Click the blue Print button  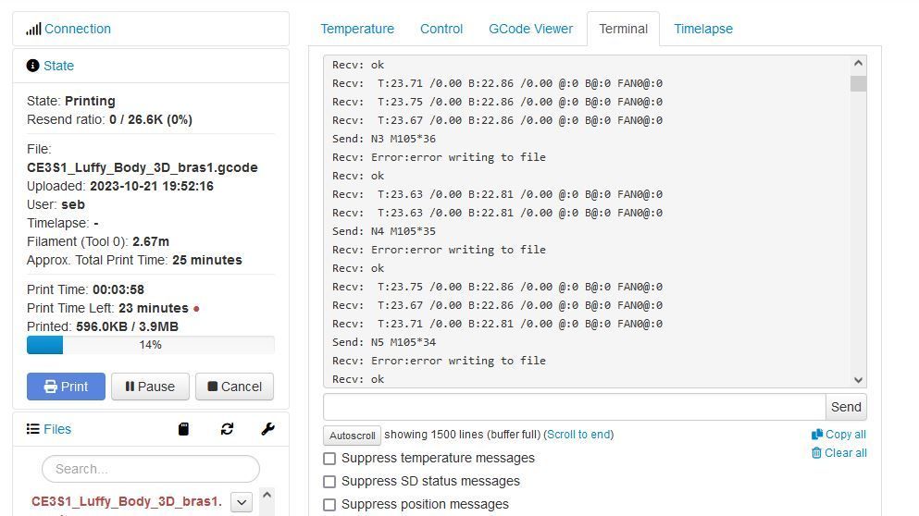point(66,387)
